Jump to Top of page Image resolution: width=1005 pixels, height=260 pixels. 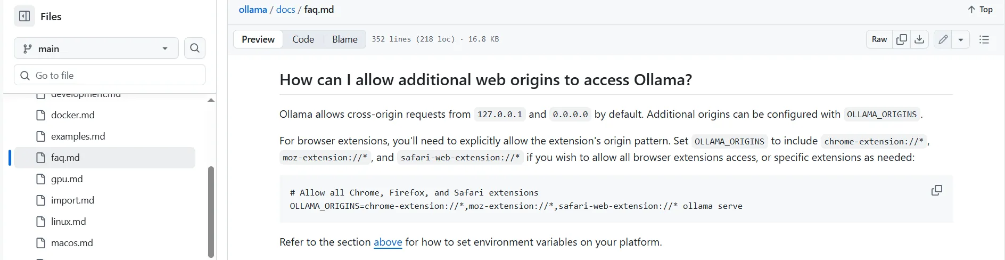[980, 10]
